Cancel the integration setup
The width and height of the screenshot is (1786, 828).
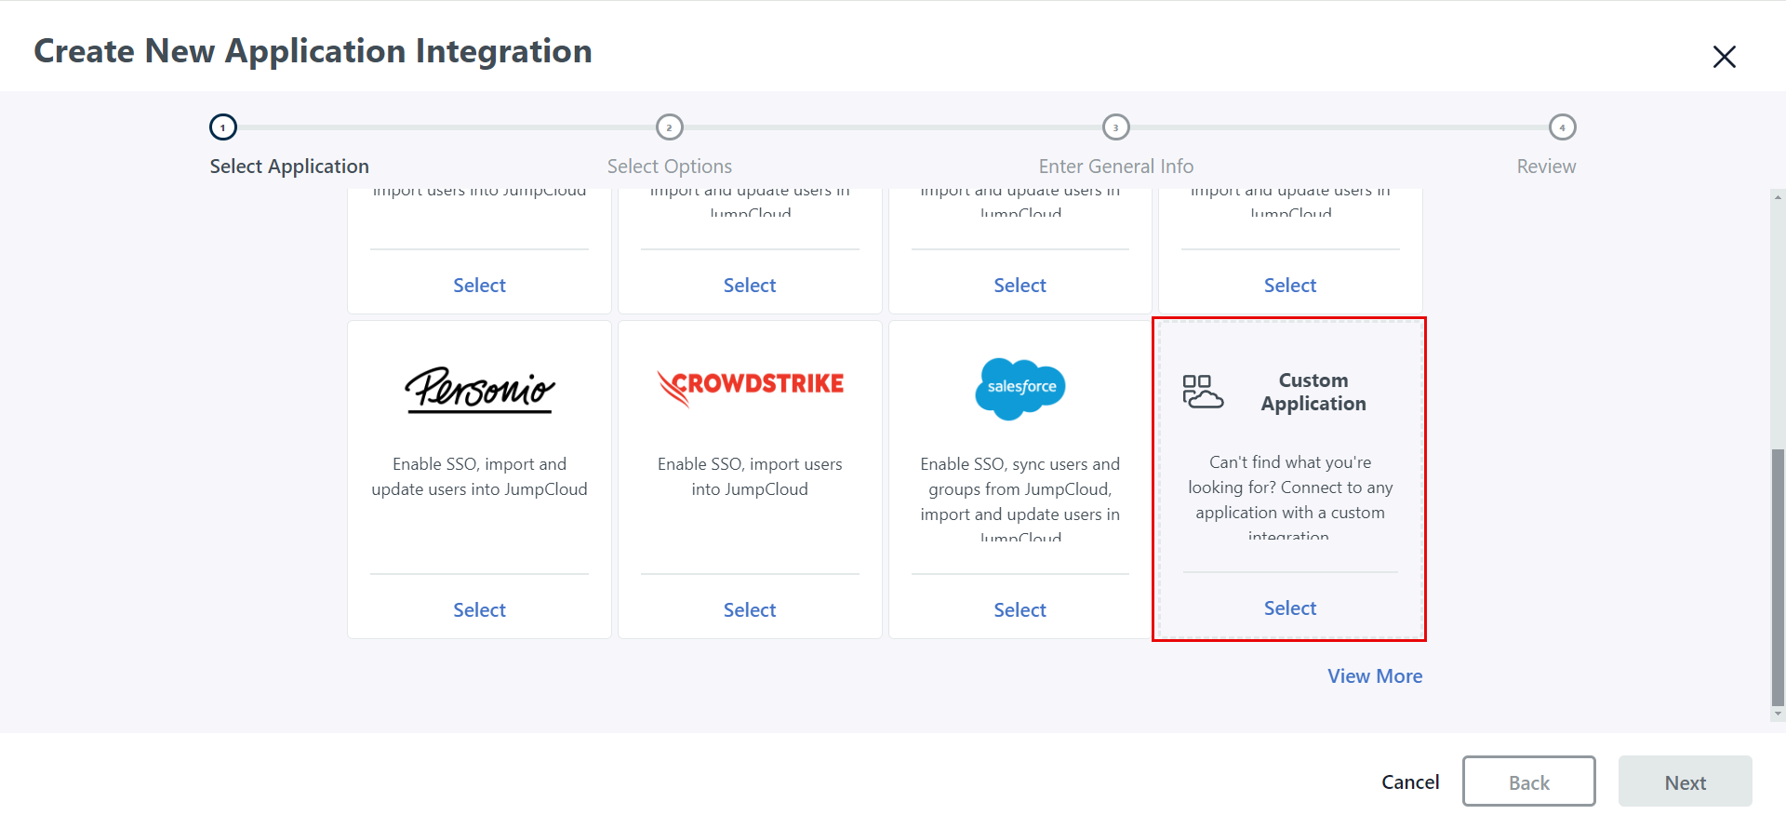pyautogui.click(x=1409, y=782)
